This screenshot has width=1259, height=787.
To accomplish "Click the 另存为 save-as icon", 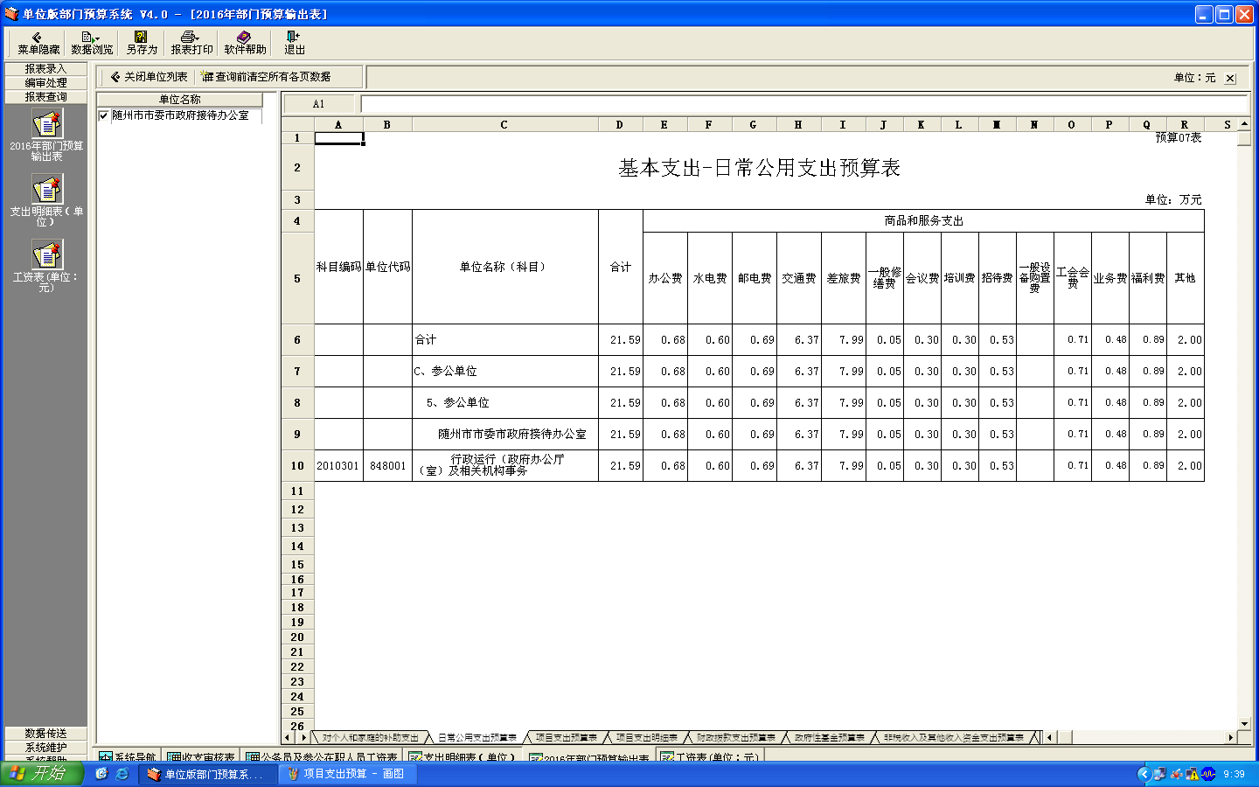I will (142, 43).
